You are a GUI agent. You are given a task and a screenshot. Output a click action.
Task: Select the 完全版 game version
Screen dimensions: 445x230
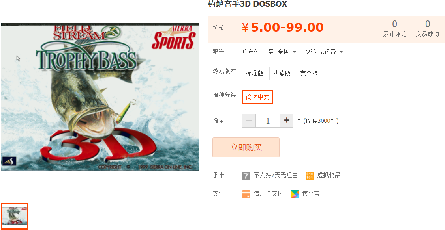pos(309,74)
